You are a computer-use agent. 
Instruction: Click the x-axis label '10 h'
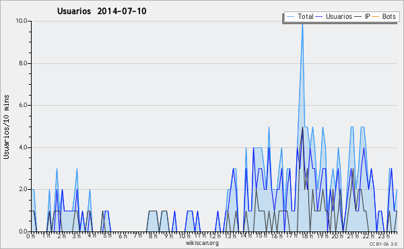point(184,236)
